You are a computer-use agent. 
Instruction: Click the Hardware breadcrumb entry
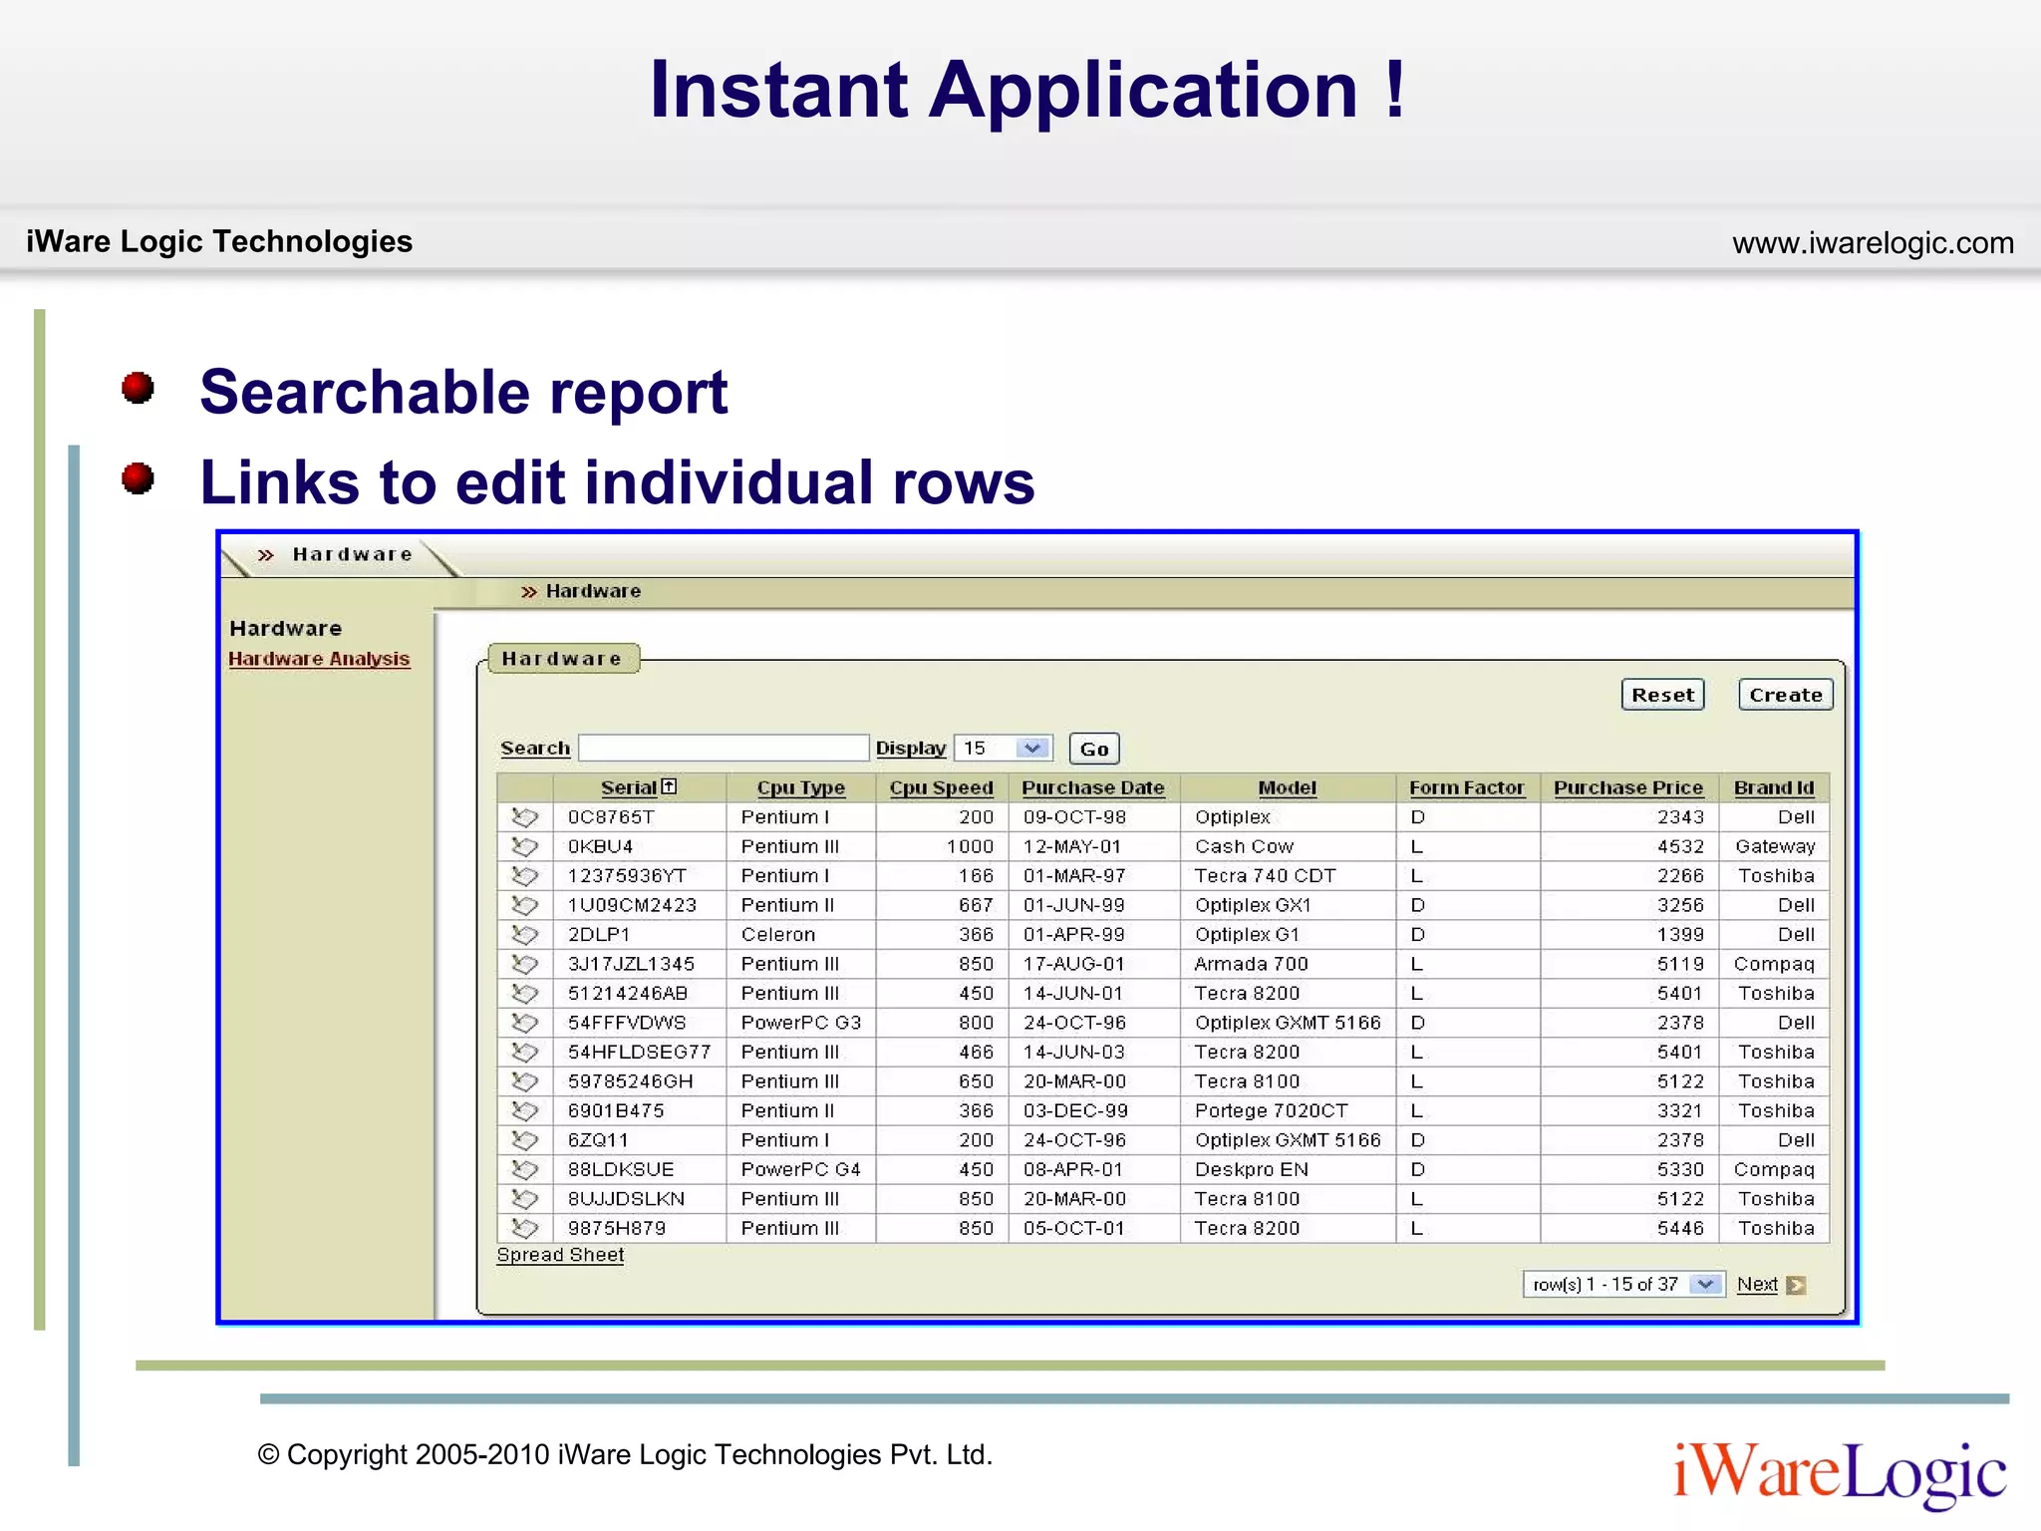[593, 591]
